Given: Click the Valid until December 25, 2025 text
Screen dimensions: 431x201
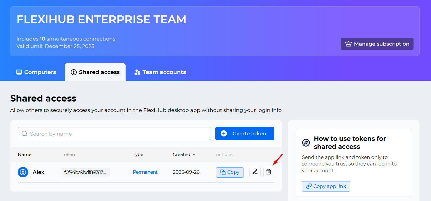Looking at the screenshot, I should pyautogui.click(x=55, y=46).
